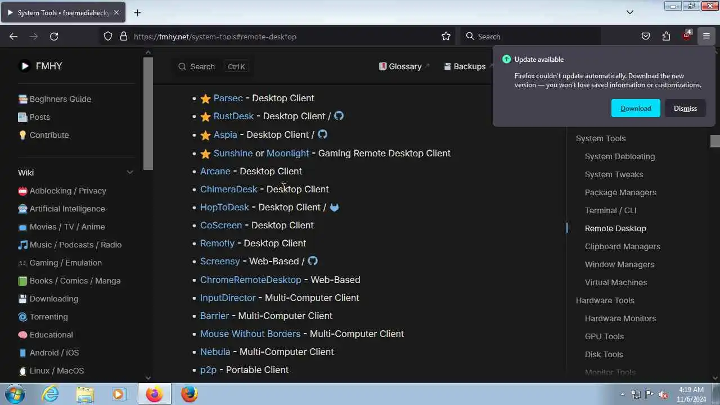Open the uBlock Origin extension icon
This screenshot has height=405, width=720.
coord(686,36)
